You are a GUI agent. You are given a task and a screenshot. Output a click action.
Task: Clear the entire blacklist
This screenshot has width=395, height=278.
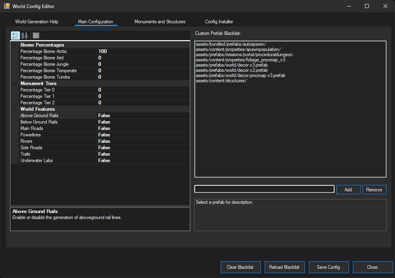pyautogui.click(x=240, y=267)
